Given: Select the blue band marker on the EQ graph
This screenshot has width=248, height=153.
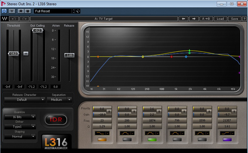Looking at the screenshot, I should 186,57.
